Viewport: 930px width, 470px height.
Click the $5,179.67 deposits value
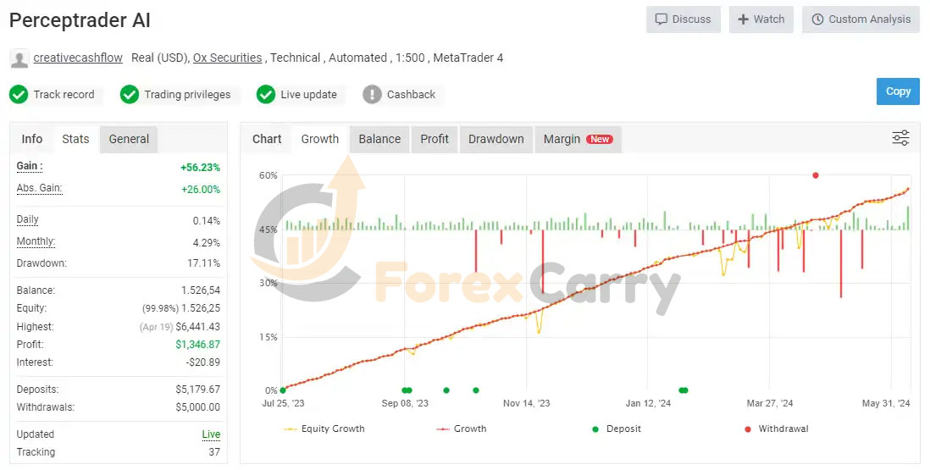tap(197, 390)
